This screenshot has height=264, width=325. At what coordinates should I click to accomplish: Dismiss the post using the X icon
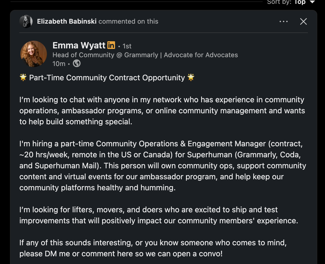pyautogui.click(x=303, y=21)
